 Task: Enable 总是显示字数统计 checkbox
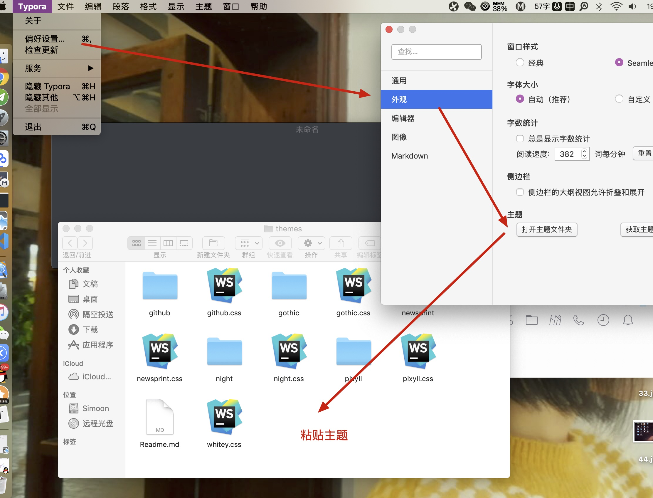(x=520, y=139)
